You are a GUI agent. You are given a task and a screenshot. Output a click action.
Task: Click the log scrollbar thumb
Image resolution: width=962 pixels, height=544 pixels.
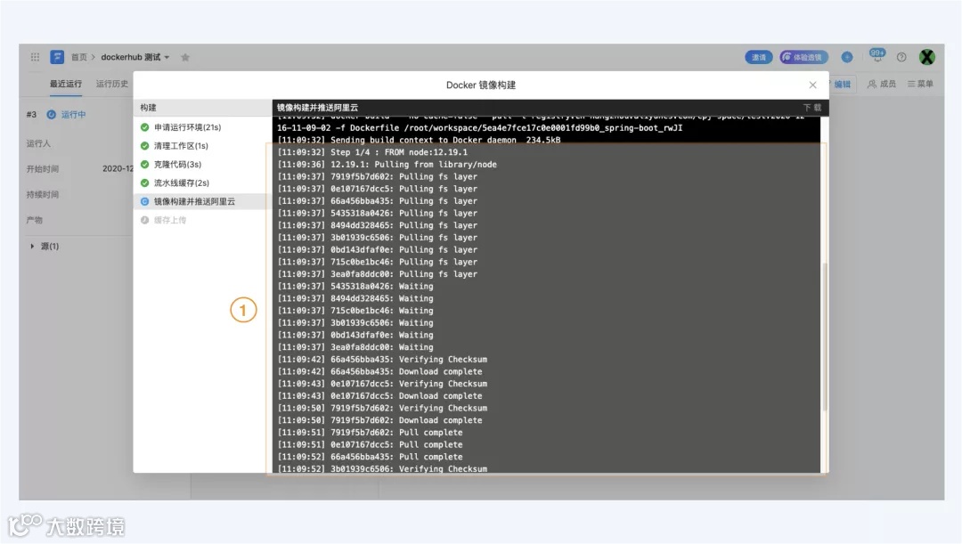click(825, 337)
